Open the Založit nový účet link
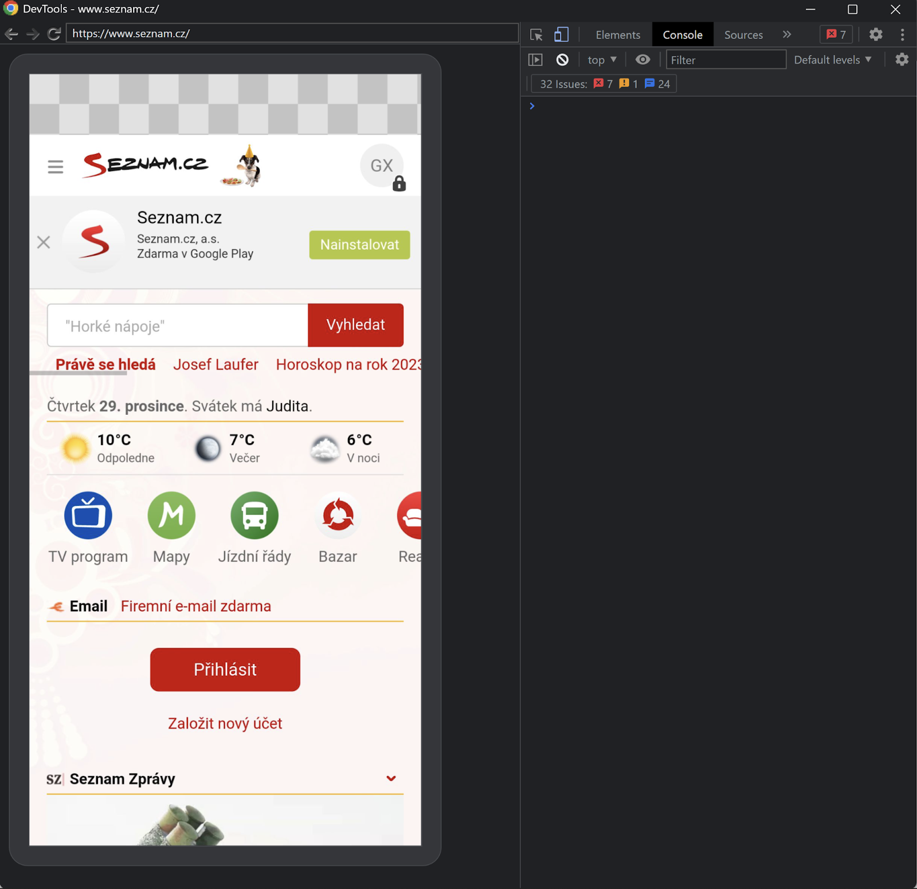This screenshot has height=889, width=917. [x=225, y=723]
